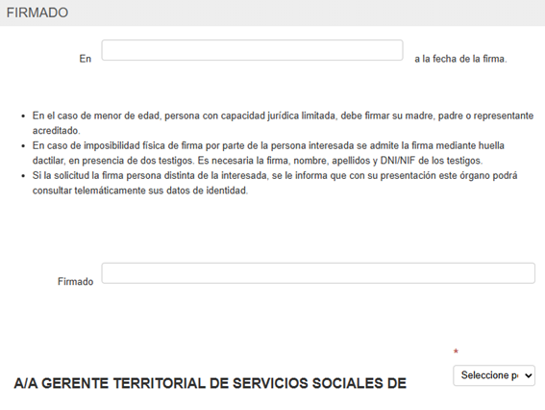Click the "DNI/NIF de los testigos" text

(431, 161)
